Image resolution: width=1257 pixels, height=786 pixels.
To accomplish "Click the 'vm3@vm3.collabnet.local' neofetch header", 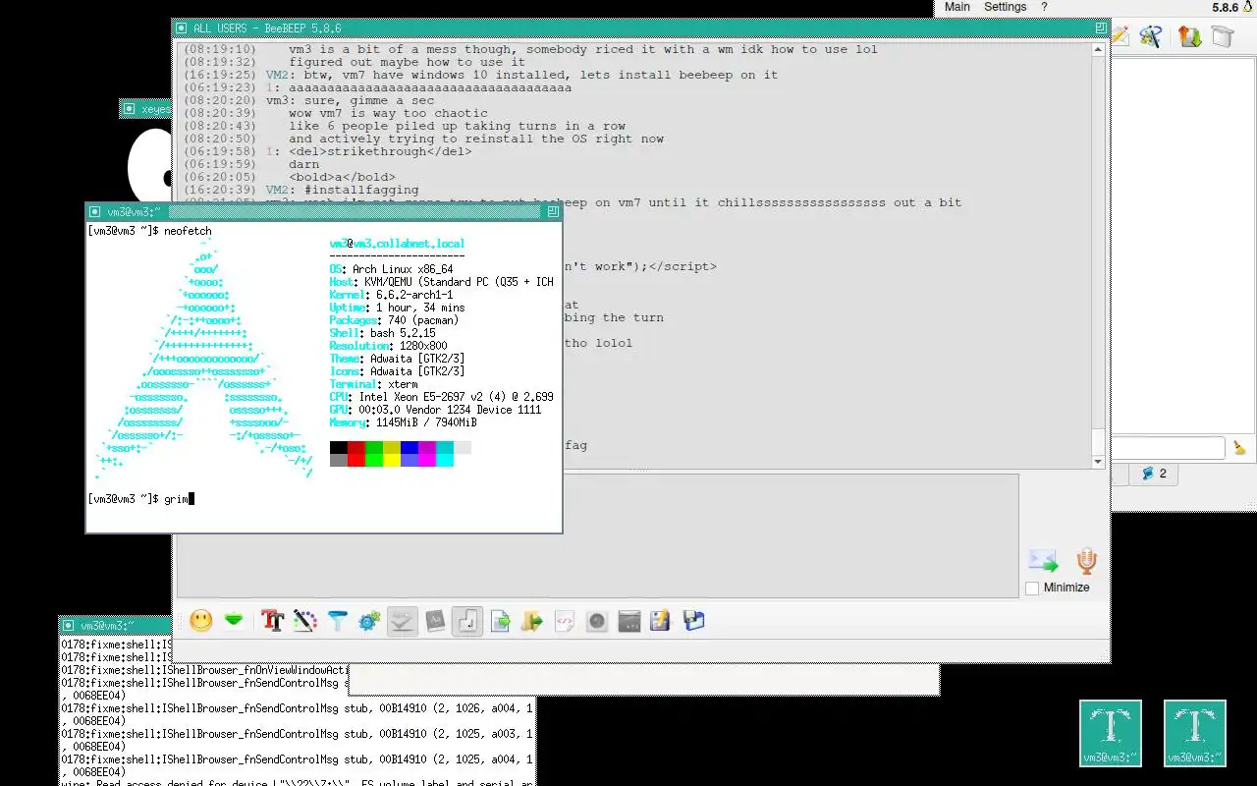I will pyautogui.click(x=398, y=244).
